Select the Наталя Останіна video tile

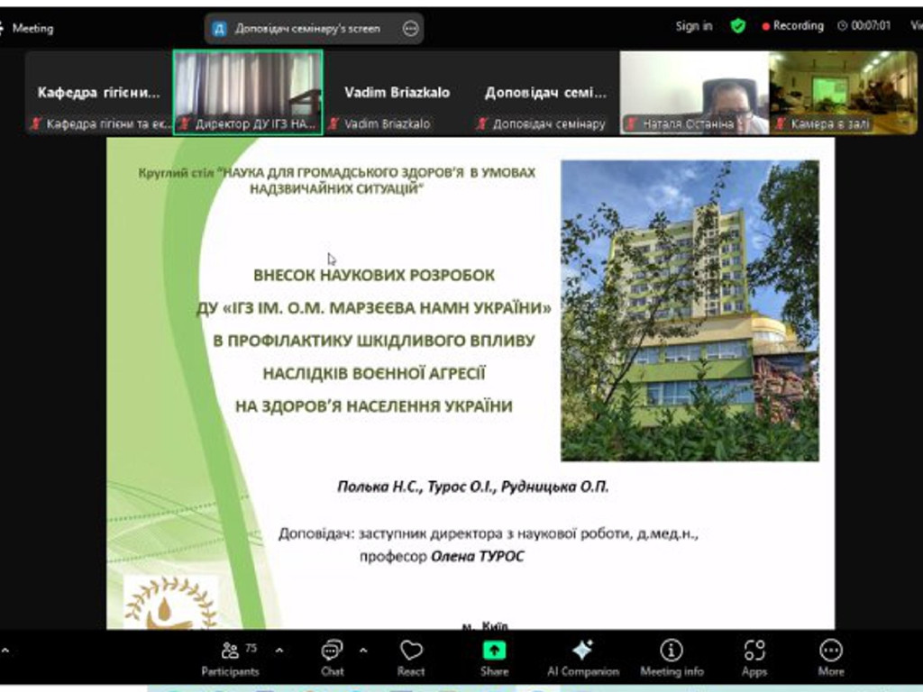pyautogui.click(x=694, y=93)
